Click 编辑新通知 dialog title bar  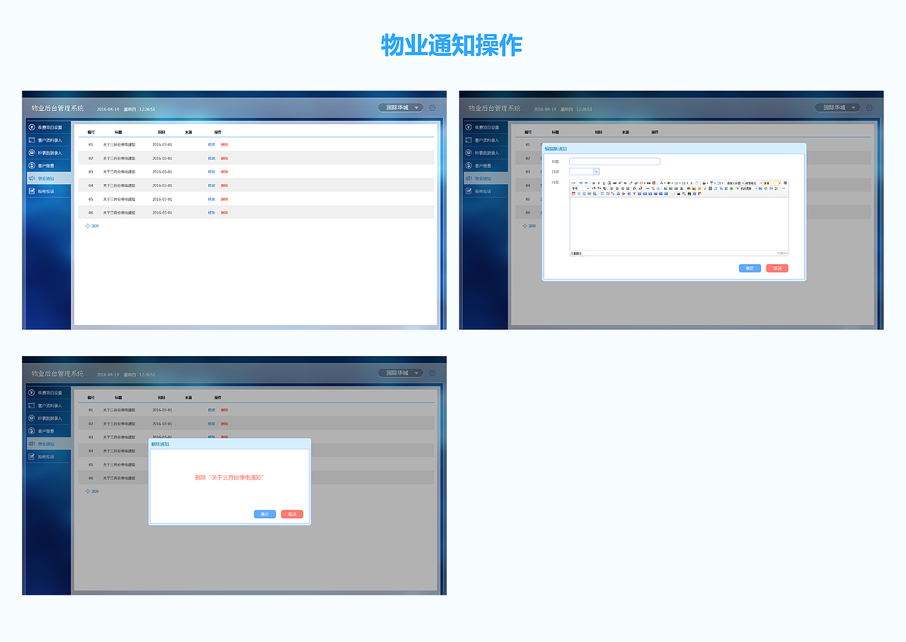click(x=674, y=149)
